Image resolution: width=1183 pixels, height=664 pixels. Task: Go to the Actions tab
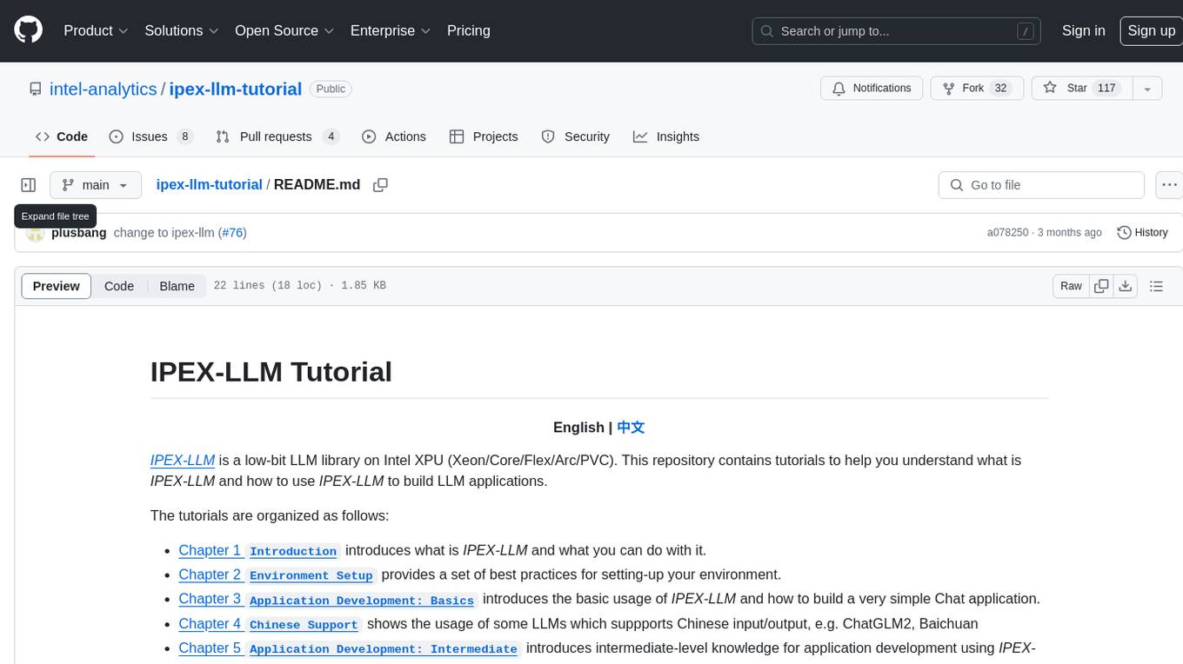393,136
